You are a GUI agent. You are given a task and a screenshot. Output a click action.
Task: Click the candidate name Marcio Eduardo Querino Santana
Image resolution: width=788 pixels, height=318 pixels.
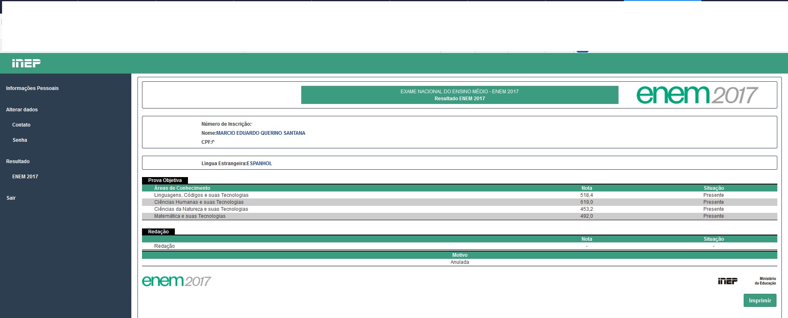261,133
